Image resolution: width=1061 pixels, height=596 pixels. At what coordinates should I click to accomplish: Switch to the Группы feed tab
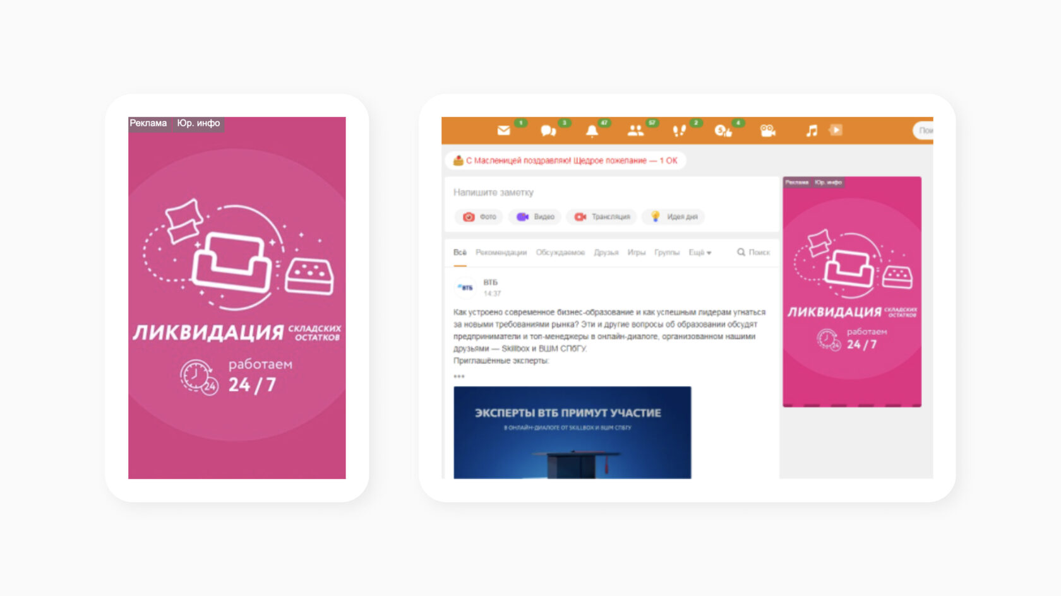point(667,252)
